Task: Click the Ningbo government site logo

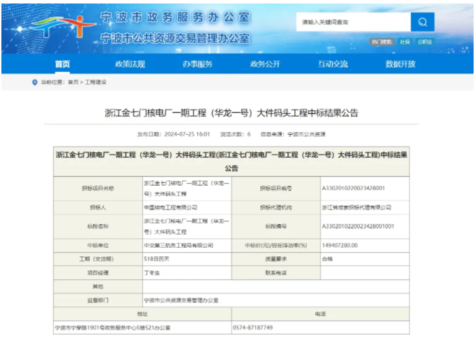Action: [63, 27]
